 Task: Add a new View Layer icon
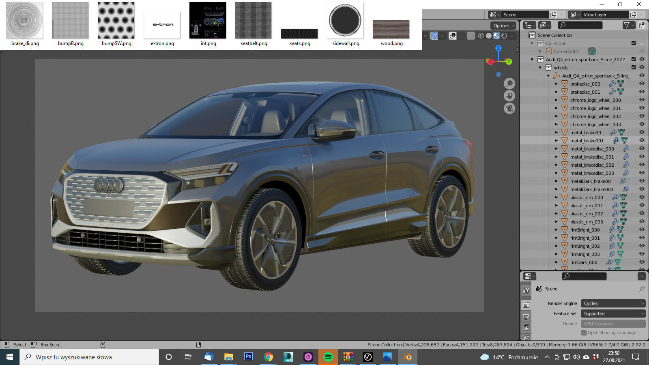pyautogui.click(x=633, y=15)
